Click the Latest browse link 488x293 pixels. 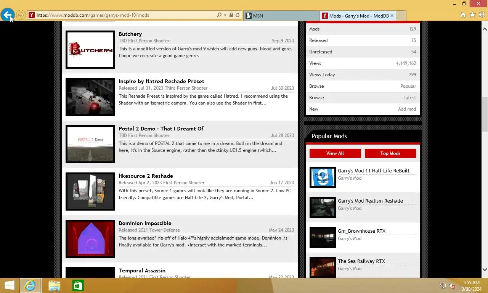pyautogui.click(x=409, y=98)
